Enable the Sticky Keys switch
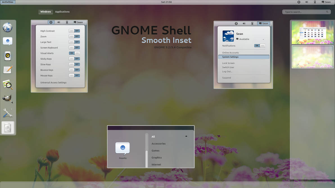The width and height of the screenshot is (335, 188). [x=74, y=59]
